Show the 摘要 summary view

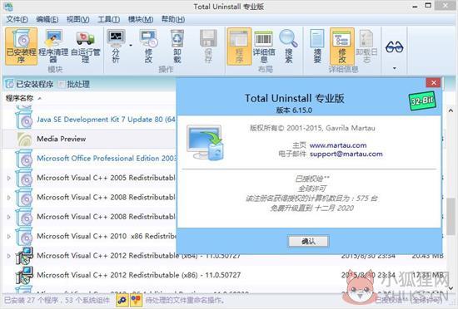317,46
